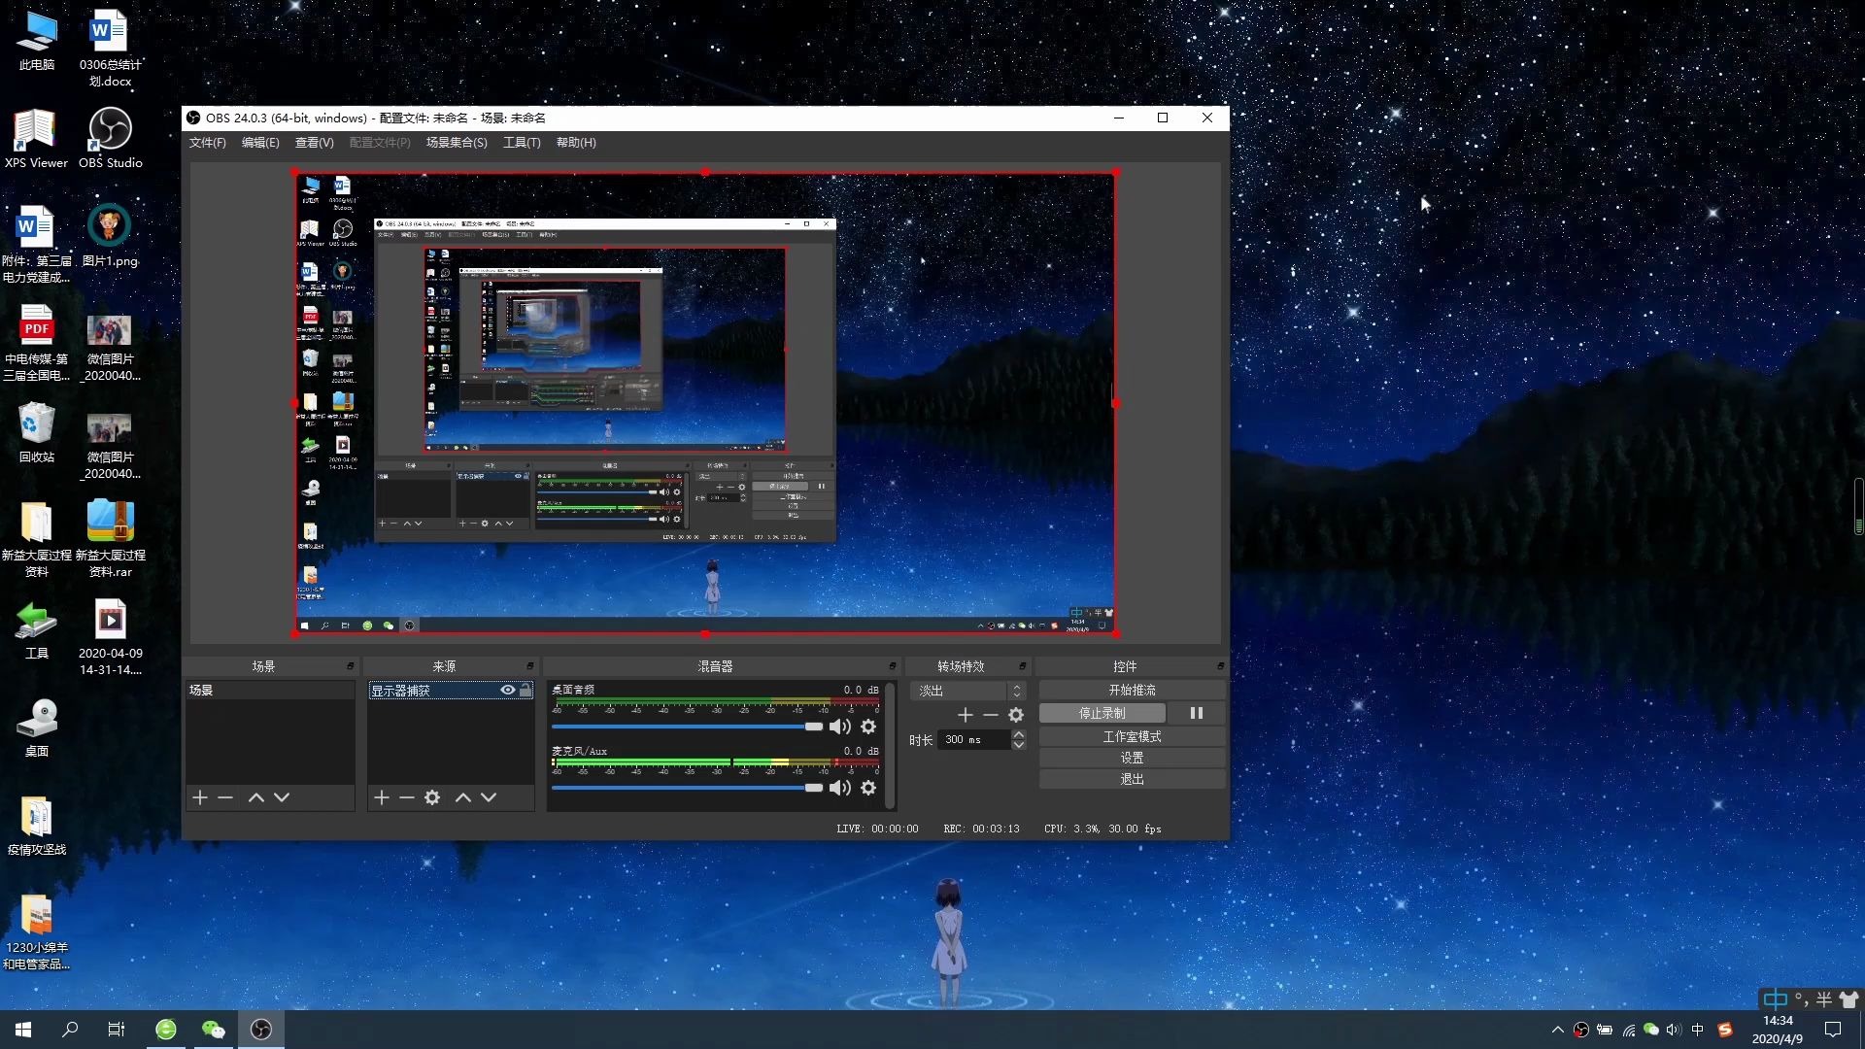Add a transition with plus icon
This screenshot has width=1865, height=1049.
965,715
